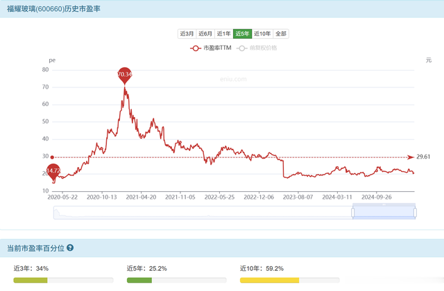444x291 pixels.
Task: Click the 2020-05-22 axis date label
Action: (62, 197)
